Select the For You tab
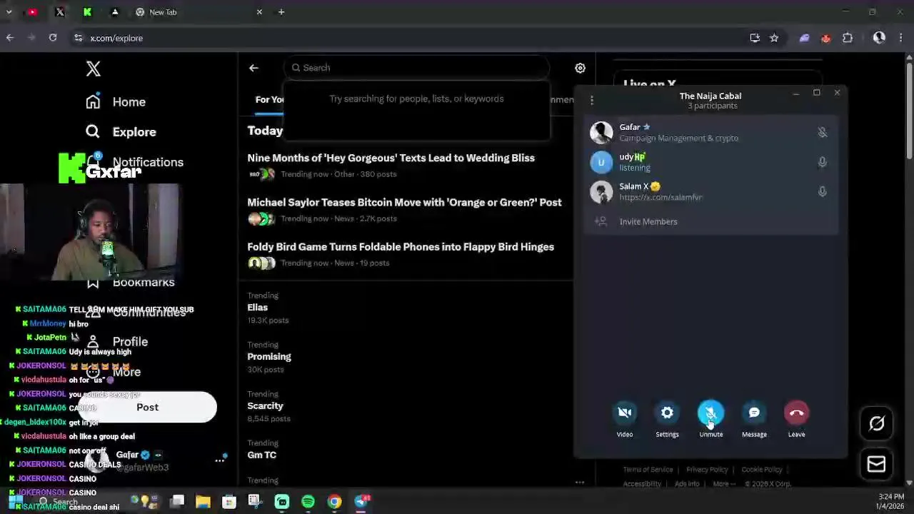914x514 pixels. (269, 99)
